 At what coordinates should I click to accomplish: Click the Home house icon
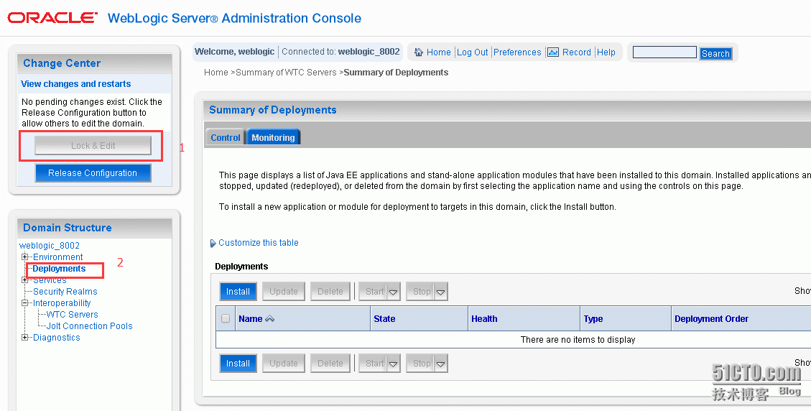pos(419,52)
